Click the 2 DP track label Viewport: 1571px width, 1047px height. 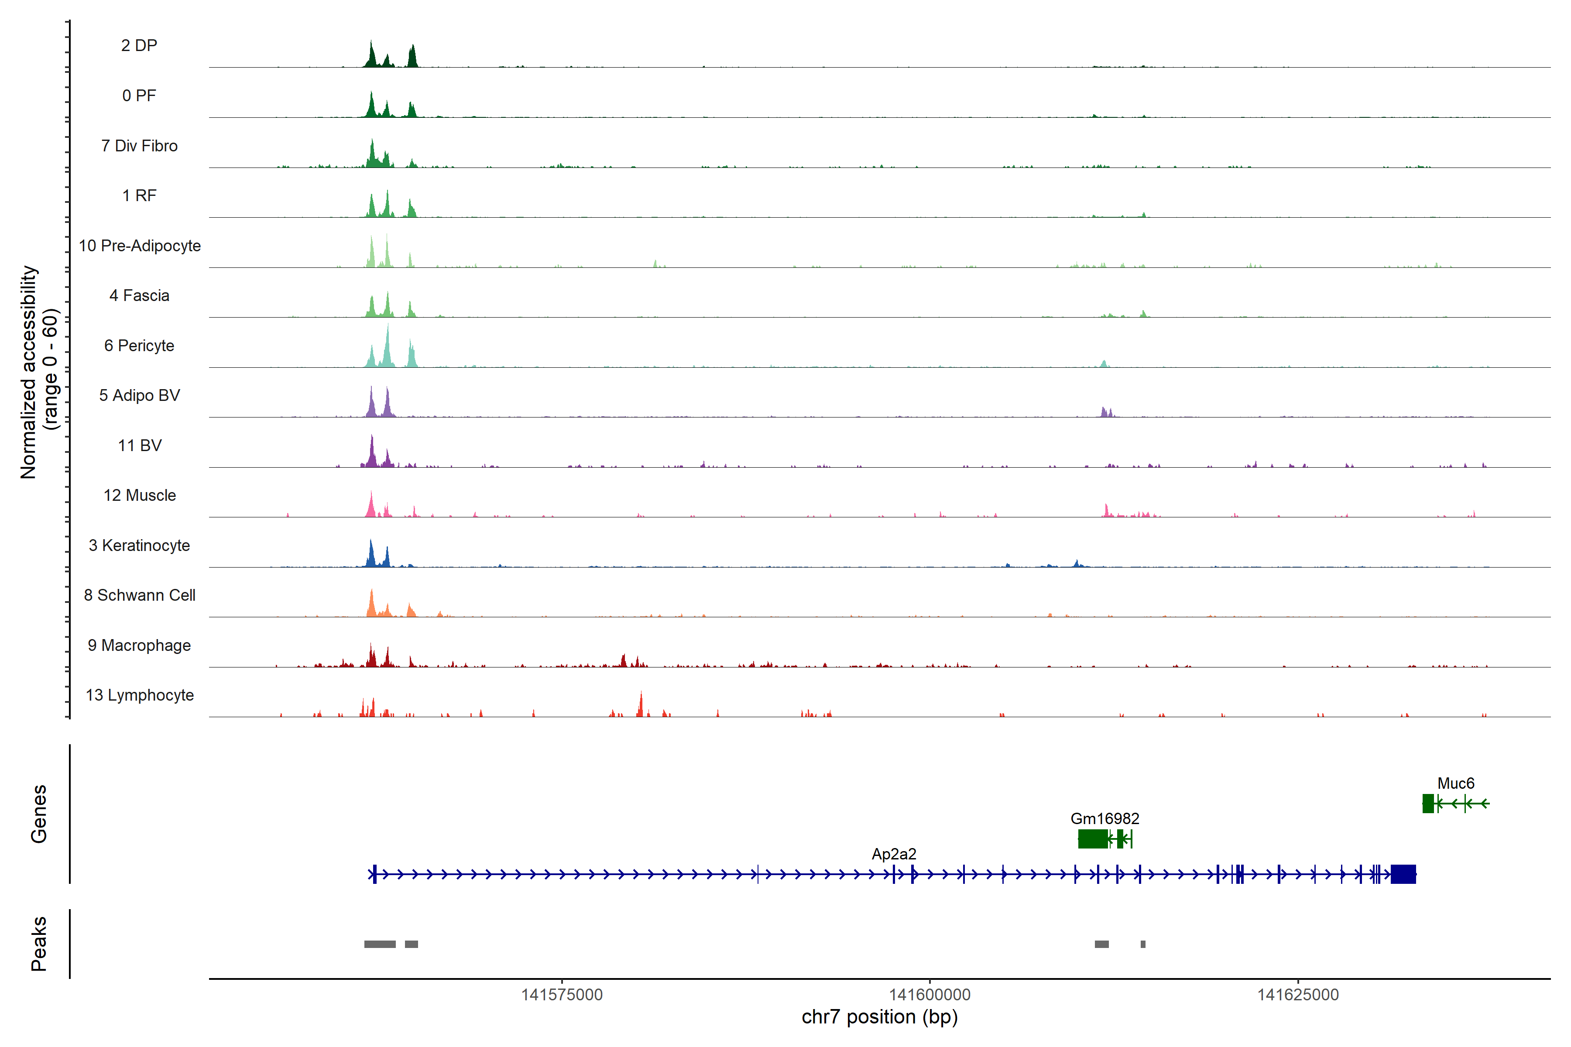139,45
